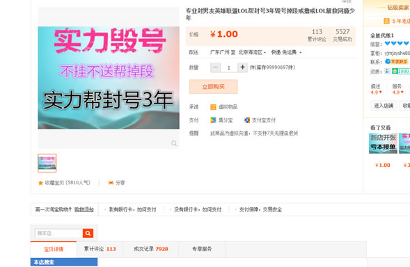This screenshot has height=267, width=410.
Task: Click the 分享 share link
Action: point(120,183)
